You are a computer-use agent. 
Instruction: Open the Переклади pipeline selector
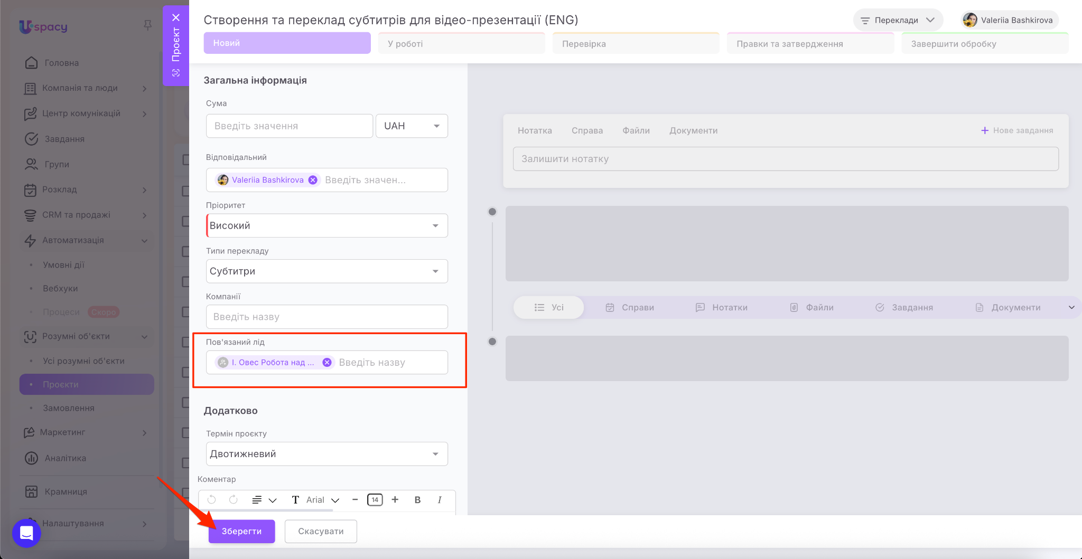(897, 21)
